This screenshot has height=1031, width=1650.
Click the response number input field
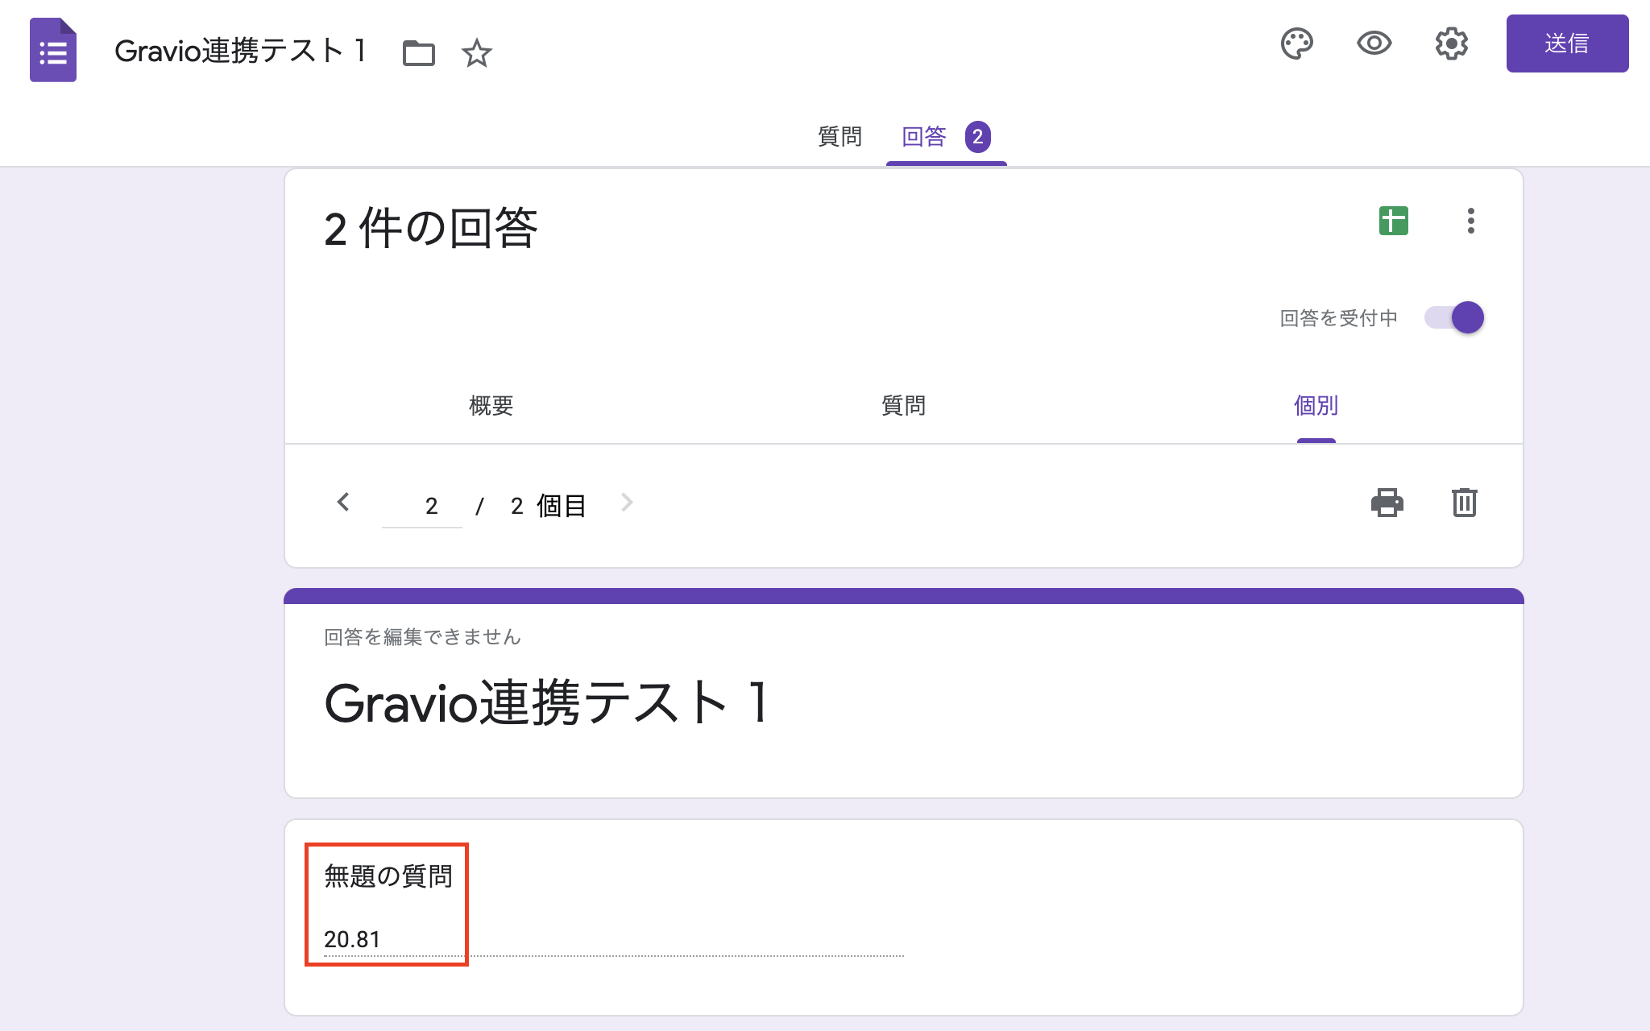pyautogui.click(x=422, y=506)
